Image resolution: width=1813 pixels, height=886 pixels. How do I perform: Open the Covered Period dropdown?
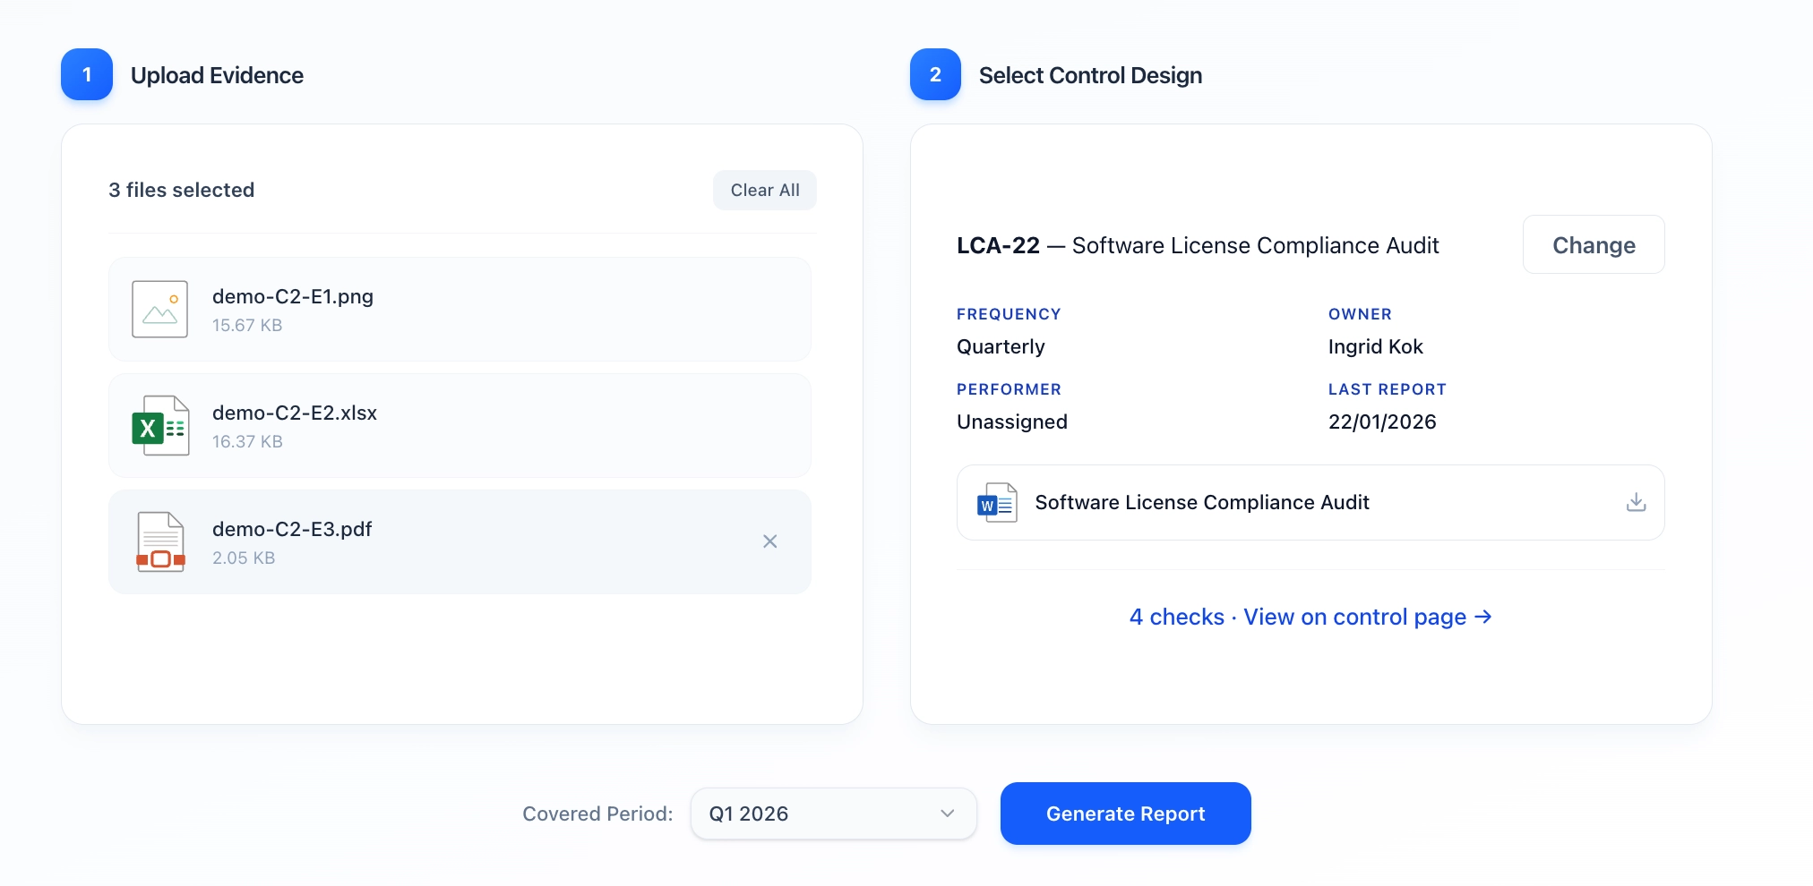(832, 814)
